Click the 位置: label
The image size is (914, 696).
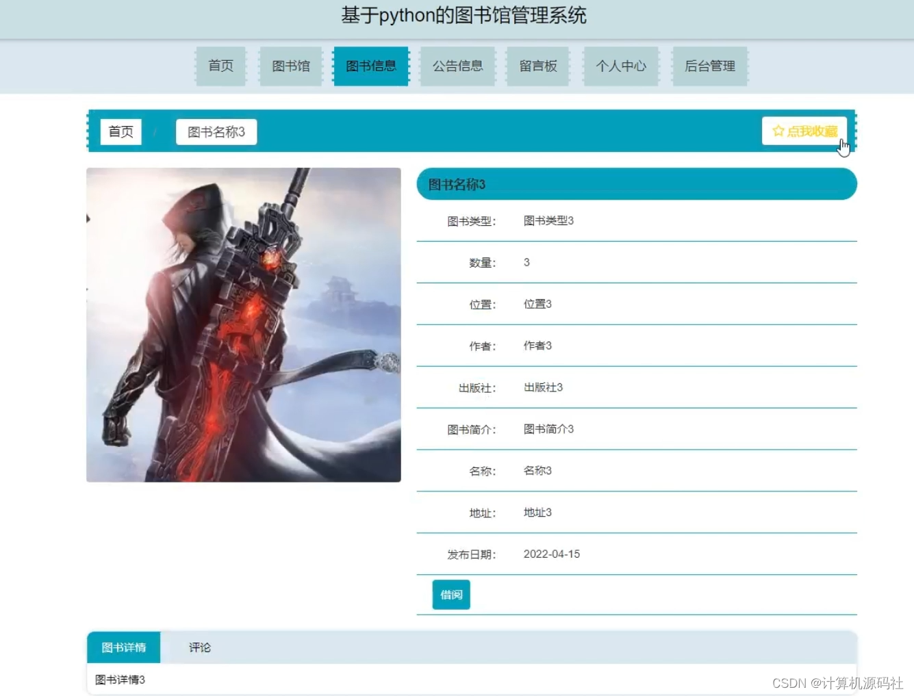pyautogui.click(x=483, y=305)
